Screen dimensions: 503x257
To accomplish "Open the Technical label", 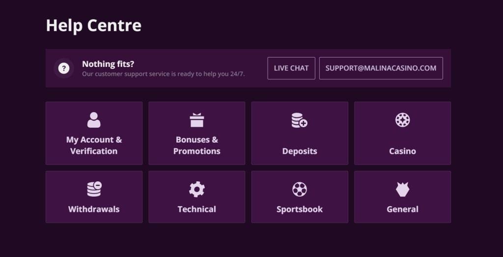I will (196, 209).
